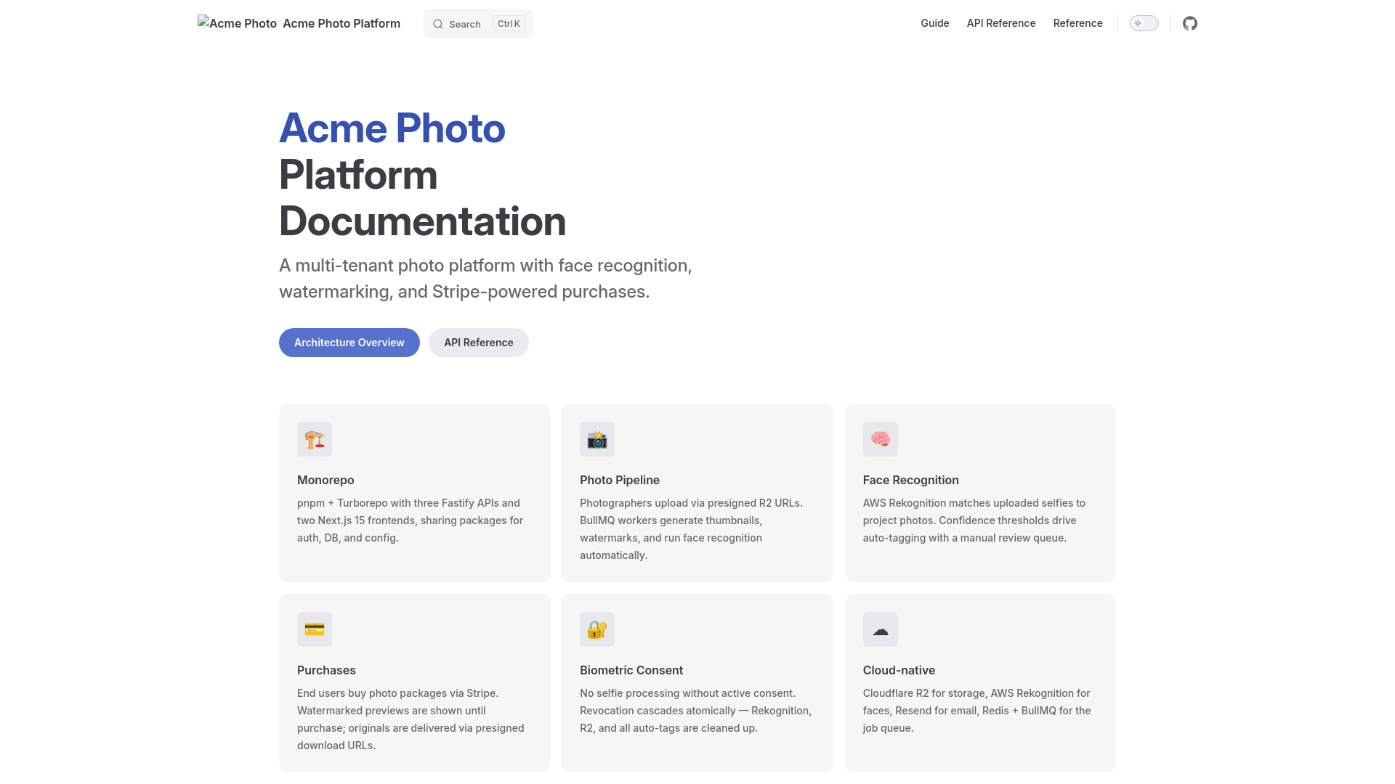The image size is (1395, 784).
Task: Click the search magnifier icon
Action: tap(438, 24)
